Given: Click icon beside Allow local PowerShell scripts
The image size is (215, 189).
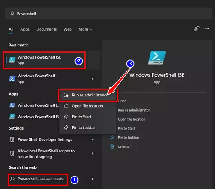Looking at the screenshot, I should (12, 154).
